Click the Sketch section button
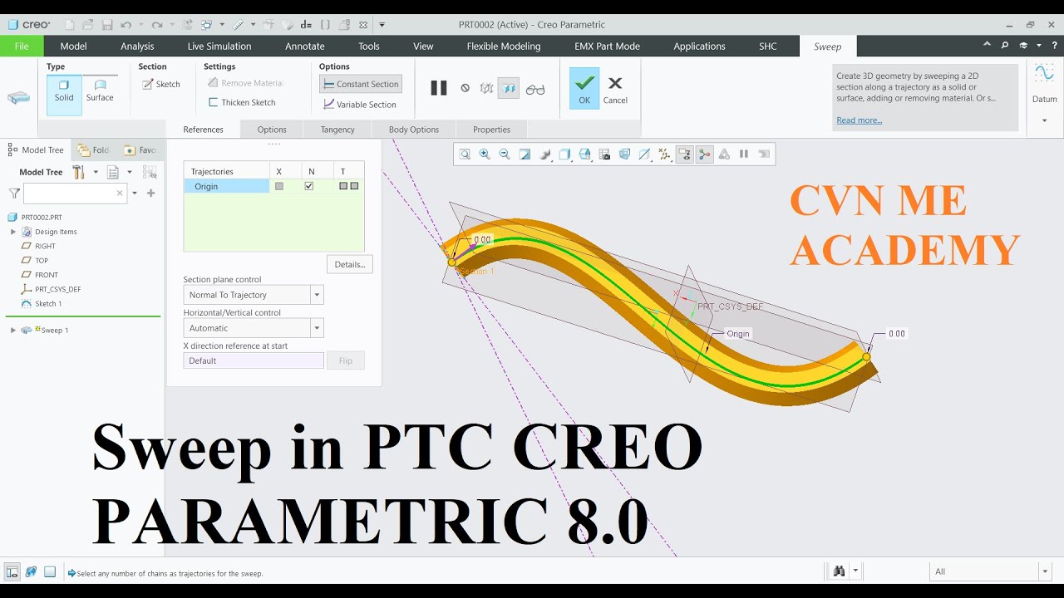Screen dimensions: 1064x598 pos(161,84)
